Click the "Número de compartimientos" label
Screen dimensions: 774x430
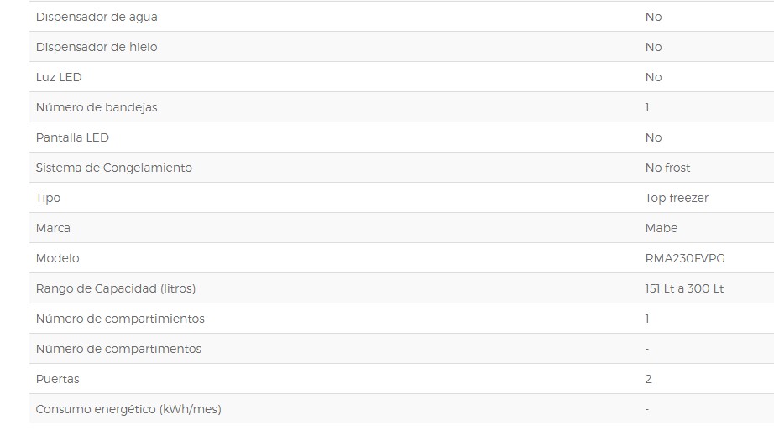point(120,319)
